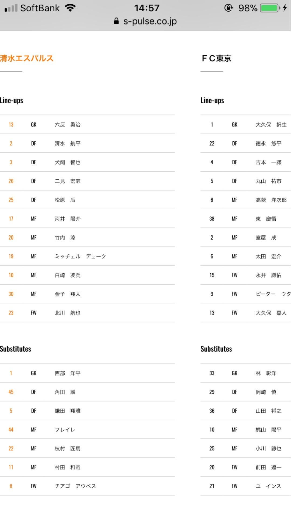The image size is (291, 518).
Task: Tap the Wi-Fi status icon
Action: [70, 8]
